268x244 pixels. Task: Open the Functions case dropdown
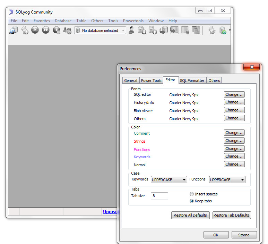[227, 180]
